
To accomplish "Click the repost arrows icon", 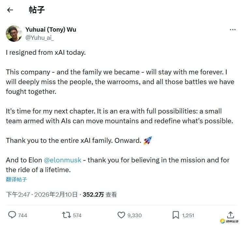I will [x=66, y=215].
